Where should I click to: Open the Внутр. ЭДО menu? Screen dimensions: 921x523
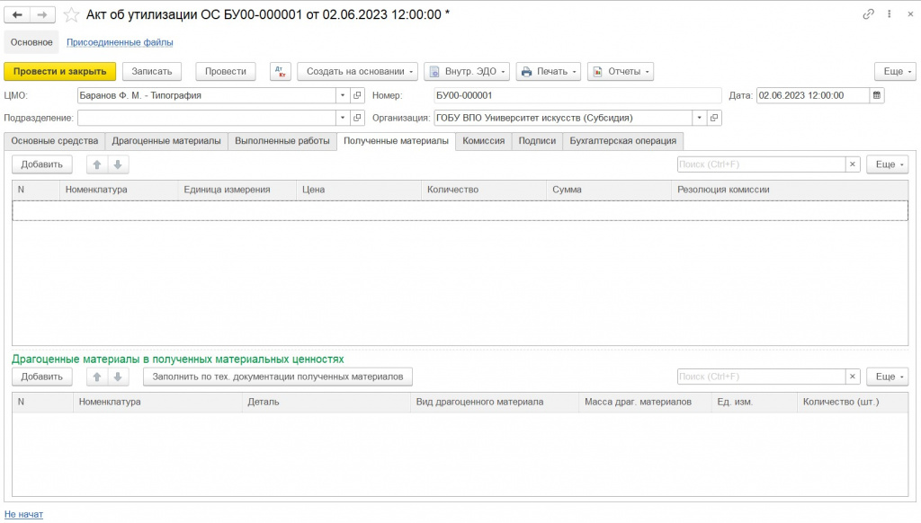[x=467, y=72]
